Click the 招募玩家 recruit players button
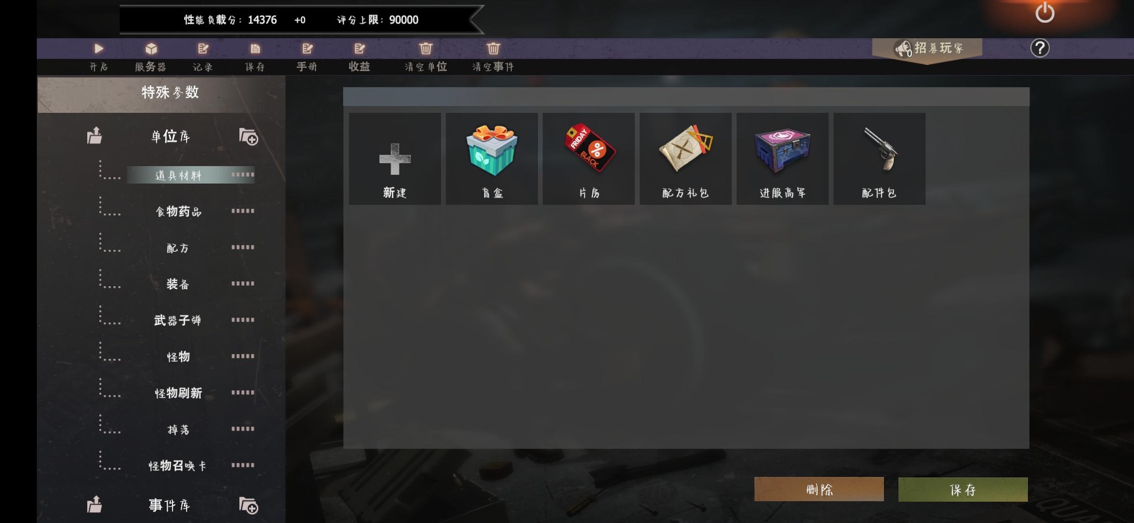Image resolution: width=1134 pixels, height=523 pixels. coord(927,48)
